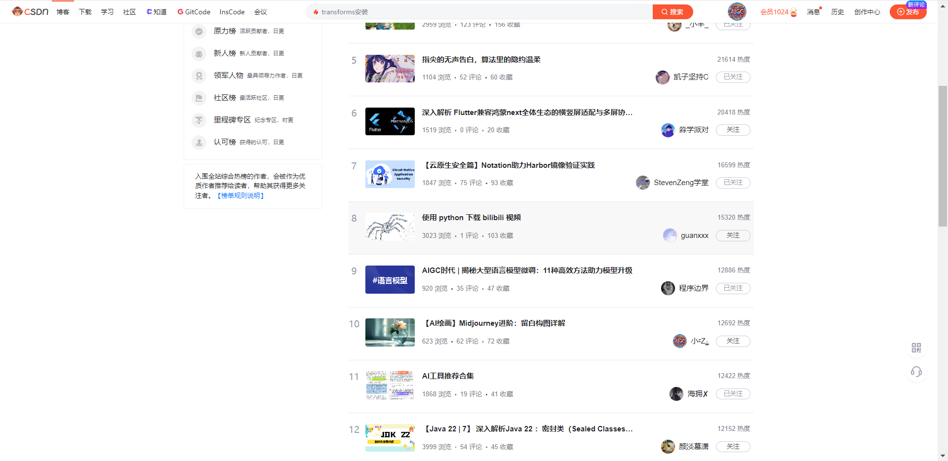Open JDK 22 article thumbnail
The height and width of the screenshot is (461, 948).
390,438
